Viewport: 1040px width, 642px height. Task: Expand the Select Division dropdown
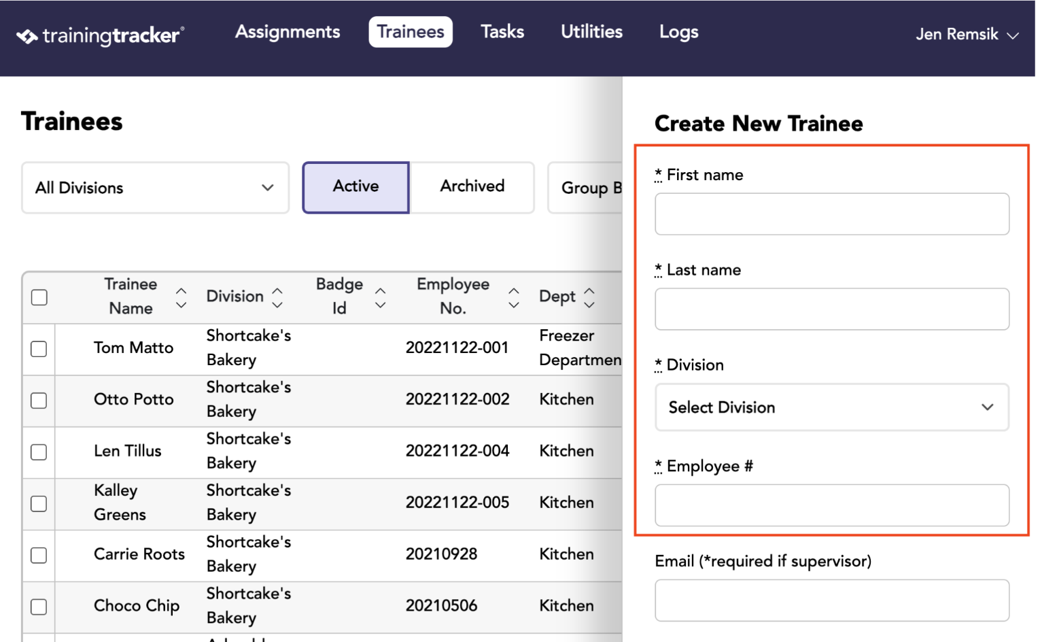point(831,407)
